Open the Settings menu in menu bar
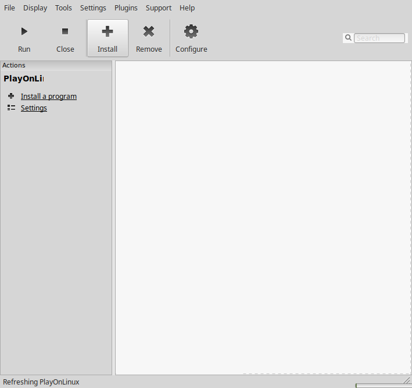Image resolution: width=412 pixels, height=388 pixels. pyautogui.click(x=93, y=8)
